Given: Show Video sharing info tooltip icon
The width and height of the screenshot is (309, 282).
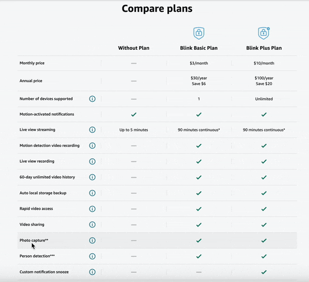Looking at the screenshot, I should pos(93,224).
